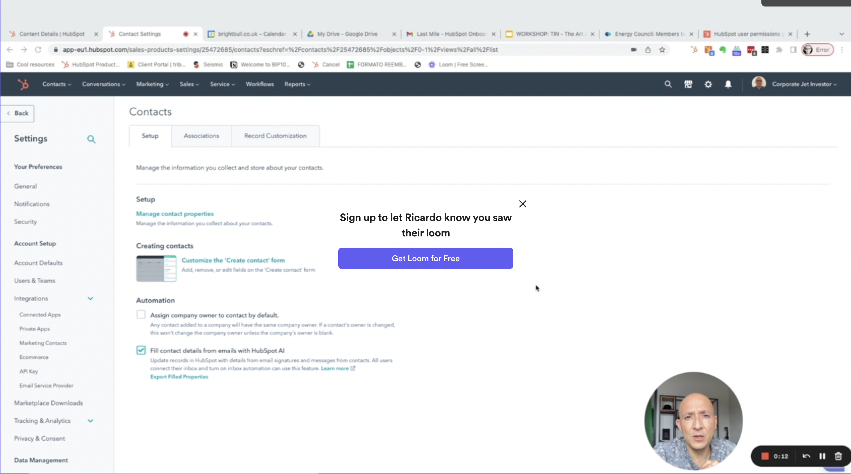Screen dimensions: 851x474
Task: Enable Assign company owner to contact checkbox
Action: coord(141,314)
